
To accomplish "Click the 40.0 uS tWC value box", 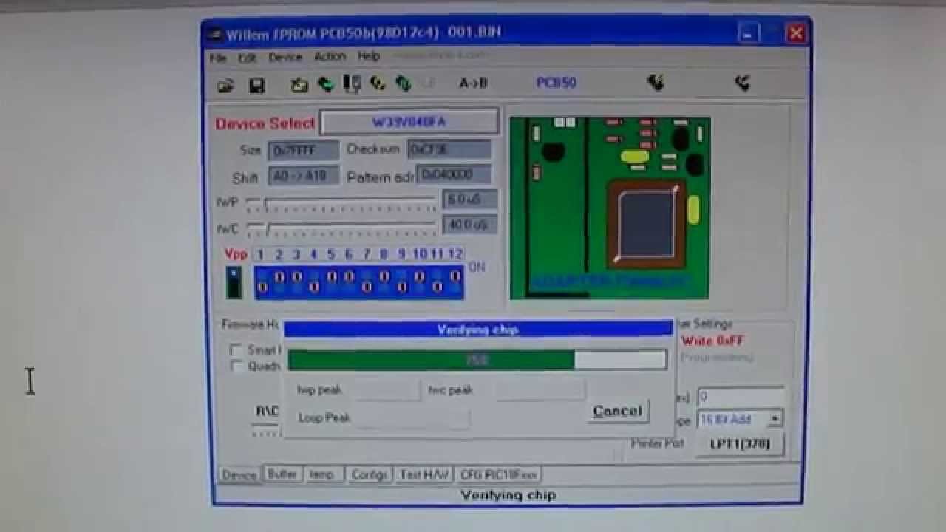I will click(x=469, y=225).
